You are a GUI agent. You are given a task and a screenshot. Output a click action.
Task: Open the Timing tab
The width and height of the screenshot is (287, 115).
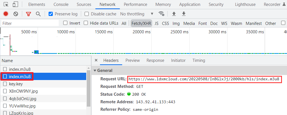pos(199,60)
